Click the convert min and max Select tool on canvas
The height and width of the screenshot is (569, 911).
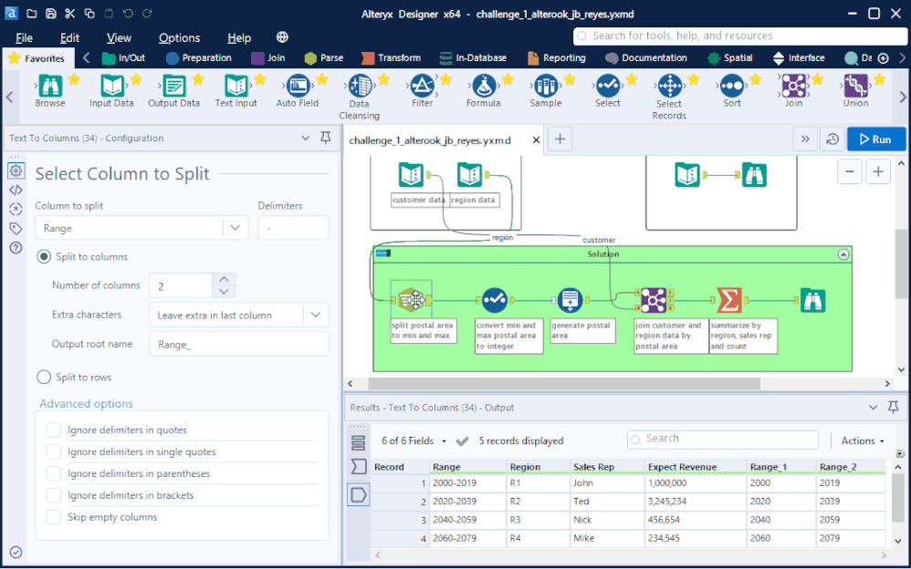[495, 300]
